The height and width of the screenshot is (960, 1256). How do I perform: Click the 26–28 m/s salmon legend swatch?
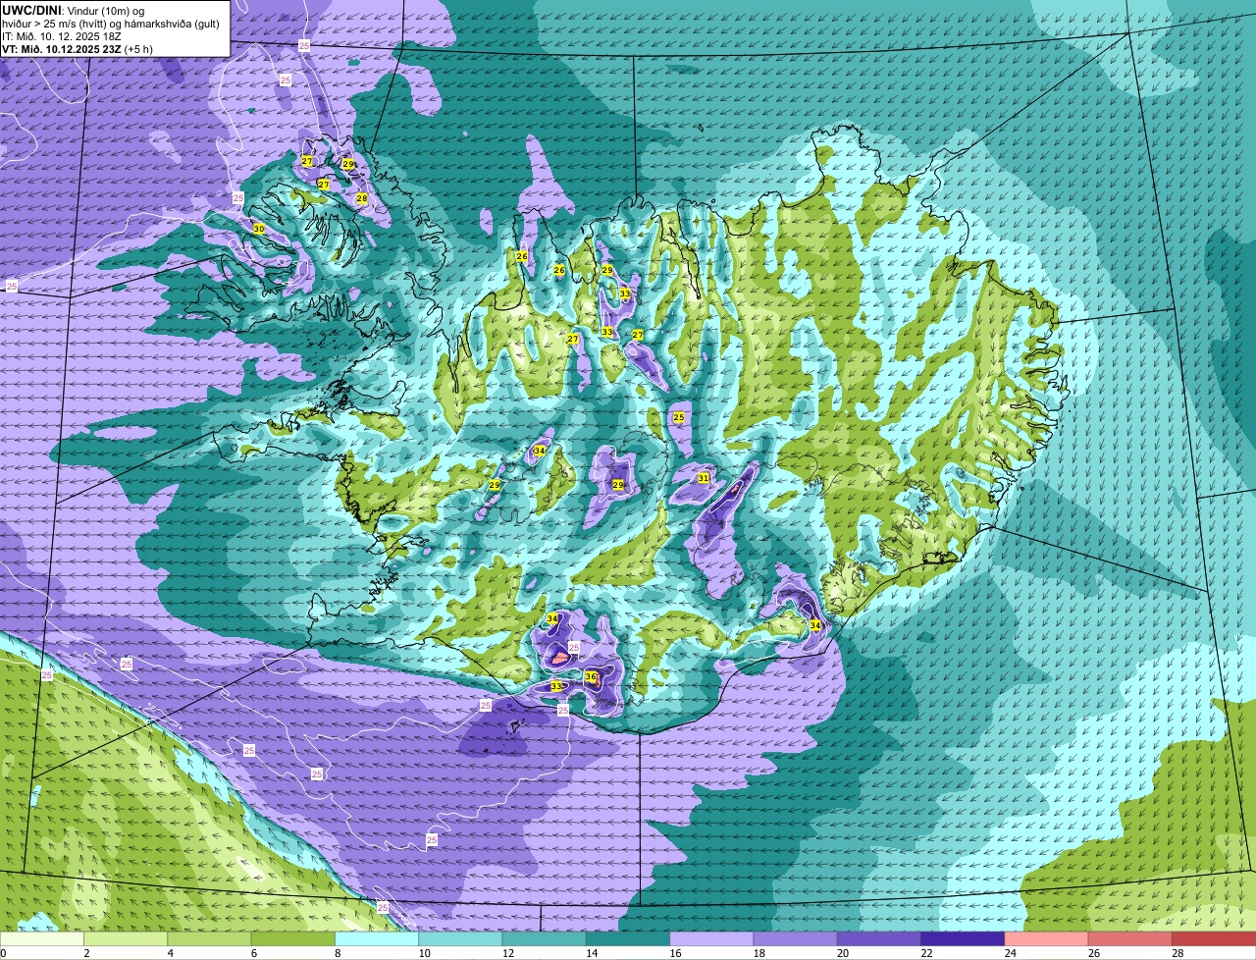pyautogui.click(x=1130, y=938)
